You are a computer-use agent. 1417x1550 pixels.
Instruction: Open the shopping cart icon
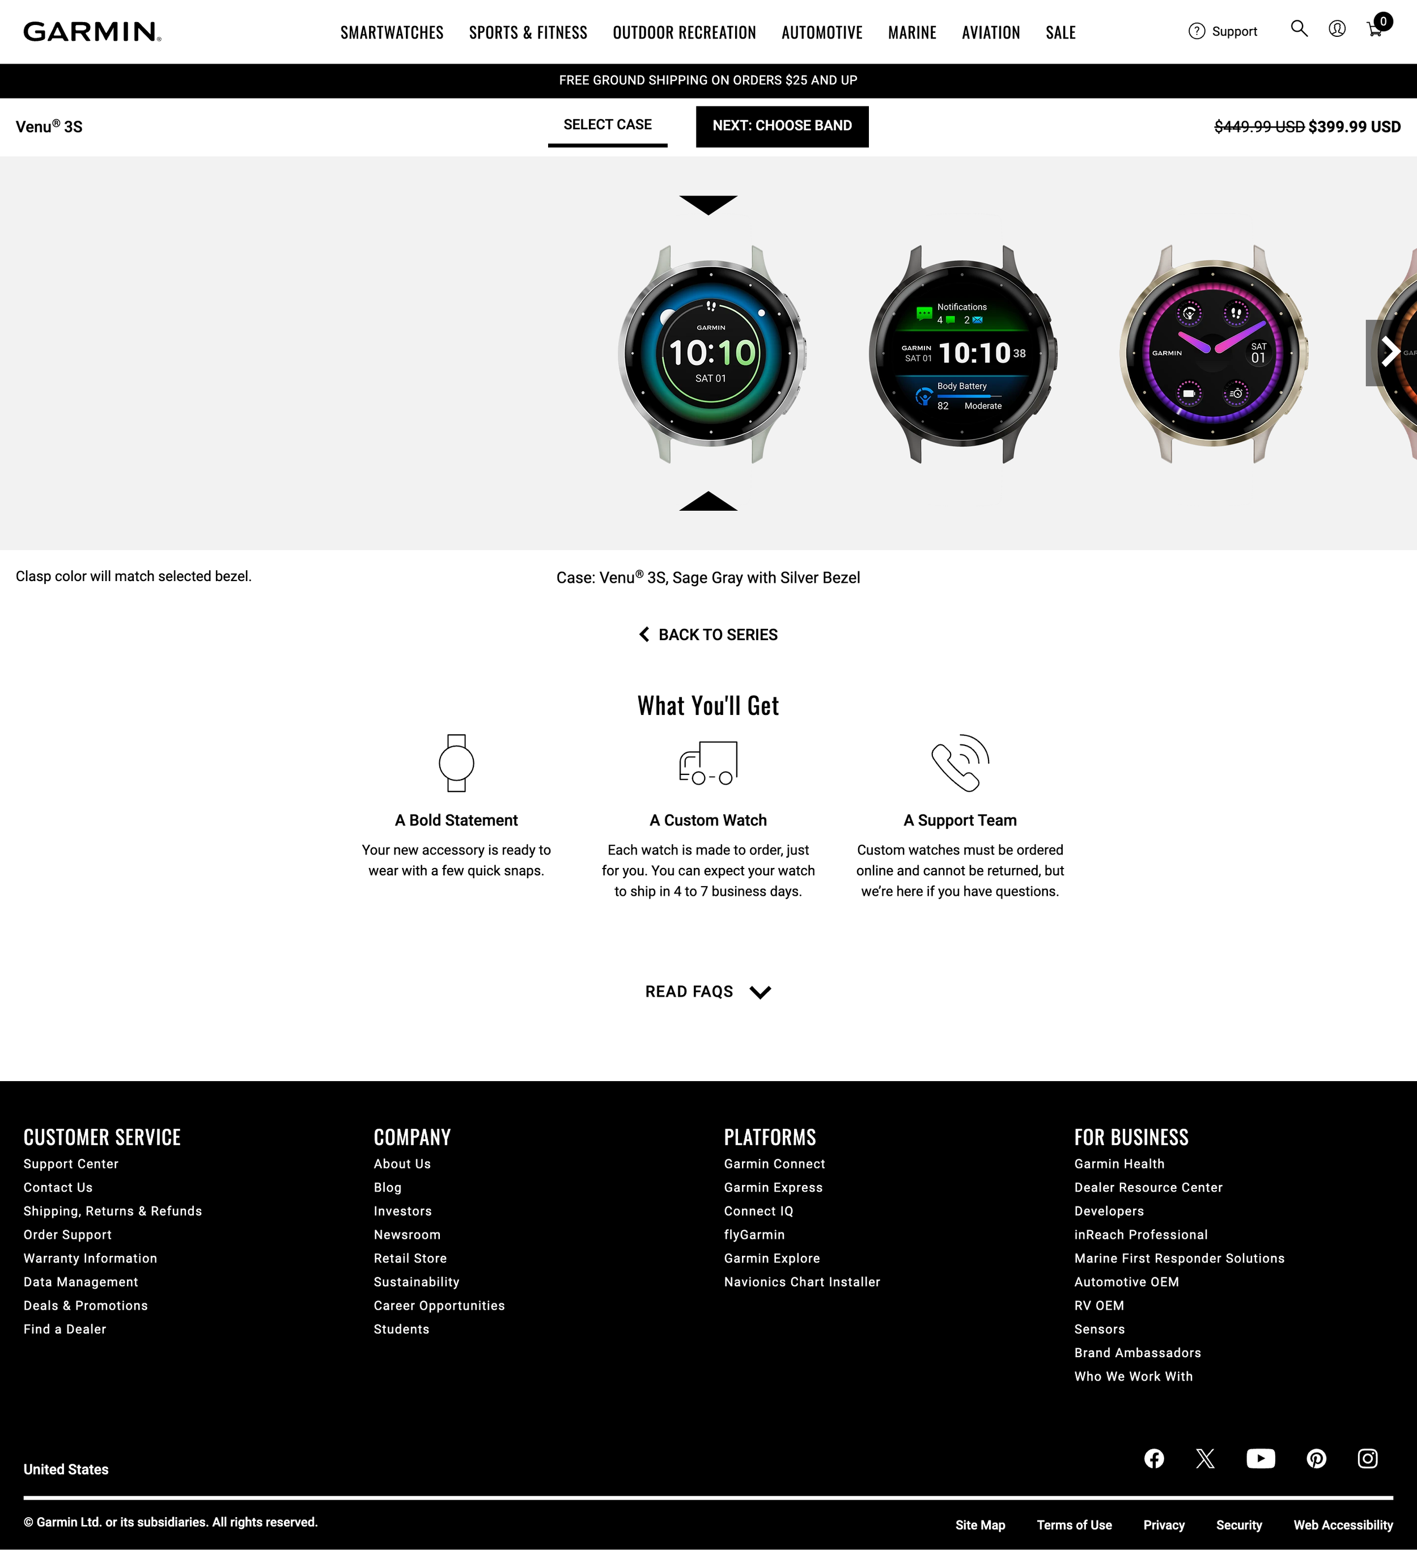(1374, 29)
